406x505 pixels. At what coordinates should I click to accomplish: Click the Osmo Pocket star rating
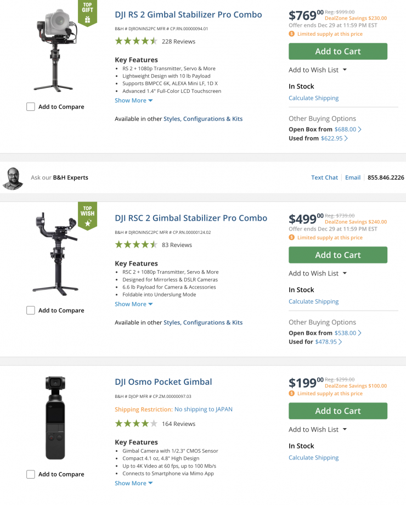(x=136, y=424)
